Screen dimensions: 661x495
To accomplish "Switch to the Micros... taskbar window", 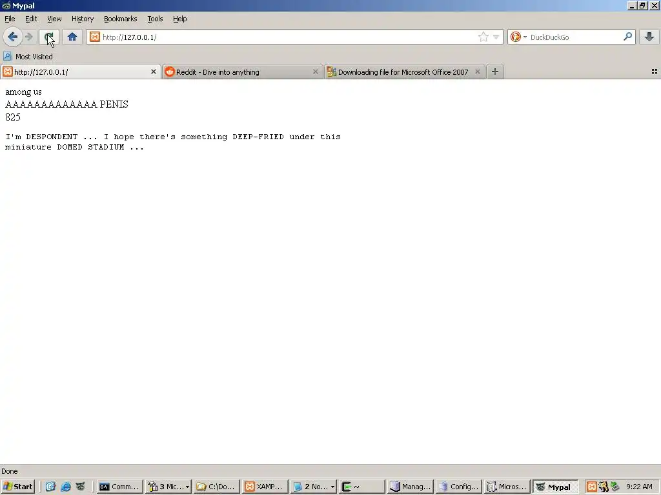I will [x=507, y=487].
